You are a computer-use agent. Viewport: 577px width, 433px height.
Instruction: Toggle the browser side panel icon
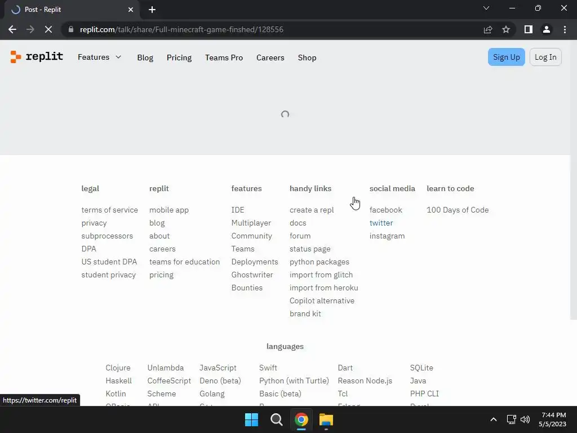529,29
